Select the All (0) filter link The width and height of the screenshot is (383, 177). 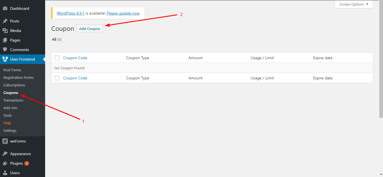click(x=56, y=40)
